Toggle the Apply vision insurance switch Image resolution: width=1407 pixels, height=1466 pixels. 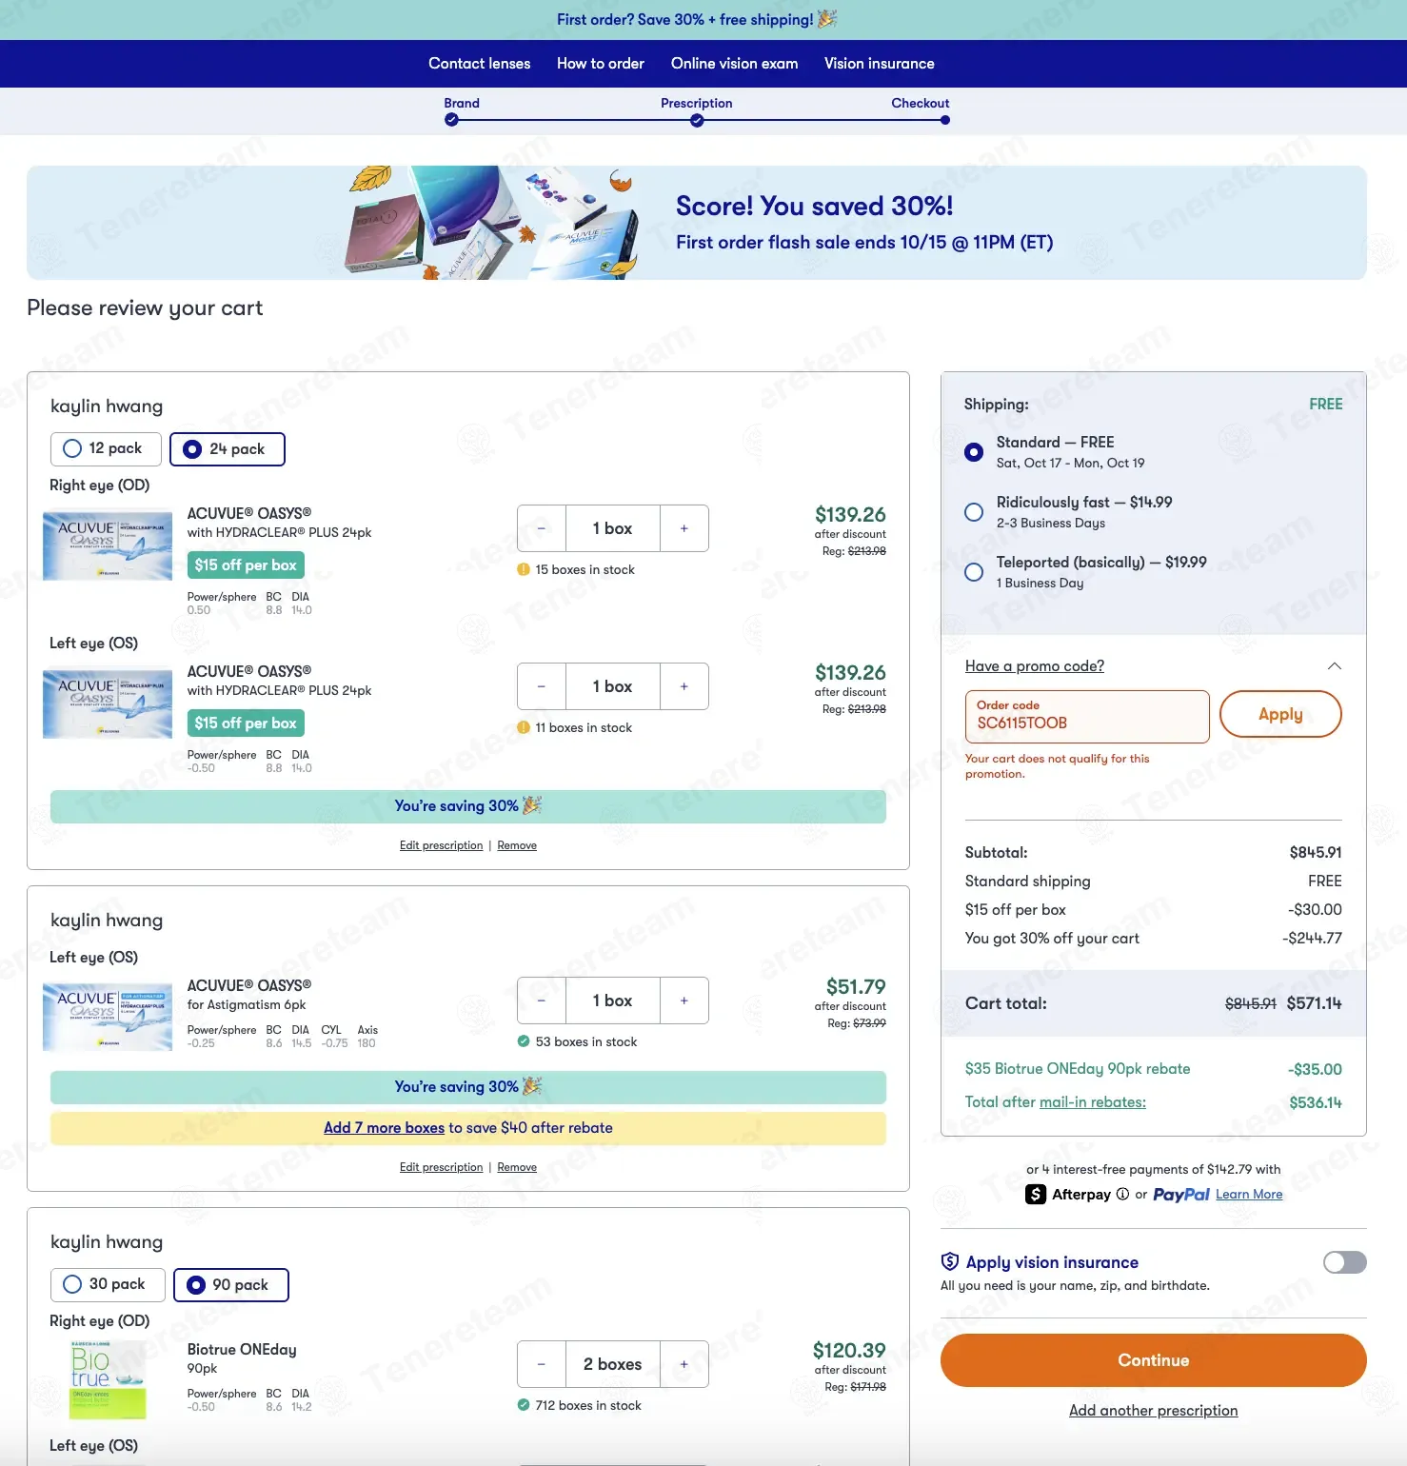point(1345,1262)
